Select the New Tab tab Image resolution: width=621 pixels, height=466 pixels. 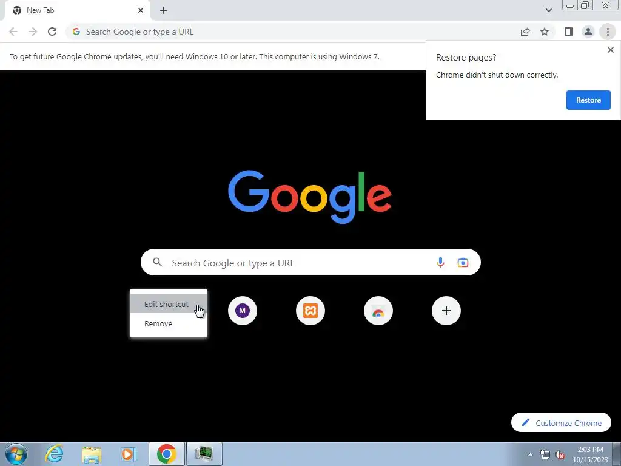click(x=77, y=10)
